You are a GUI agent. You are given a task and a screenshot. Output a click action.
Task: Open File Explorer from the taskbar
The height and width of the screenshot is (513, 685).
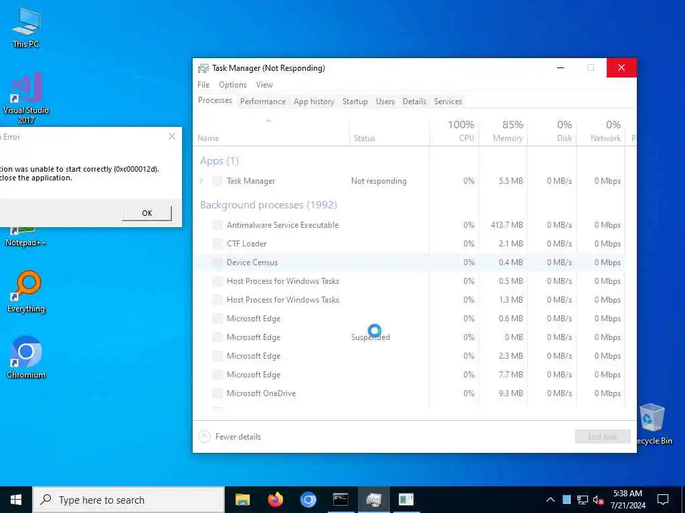click(242, 500)
